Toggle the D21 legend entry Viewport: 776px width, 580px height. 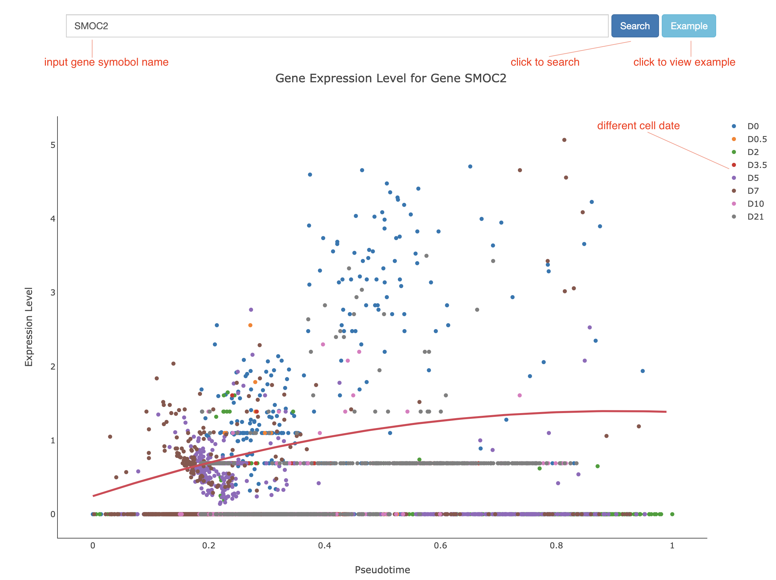[x=748, y=217]
